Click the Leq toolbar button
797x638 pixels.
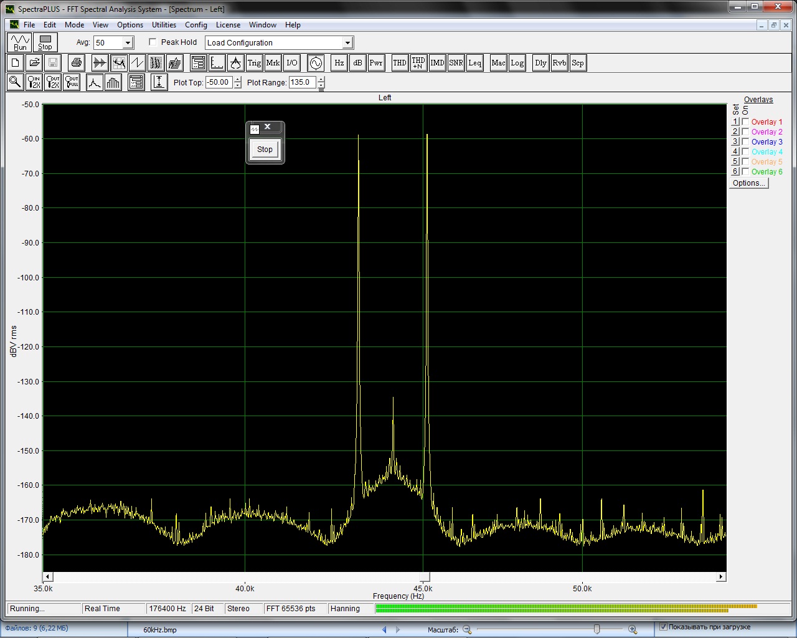tap(474, 63)
